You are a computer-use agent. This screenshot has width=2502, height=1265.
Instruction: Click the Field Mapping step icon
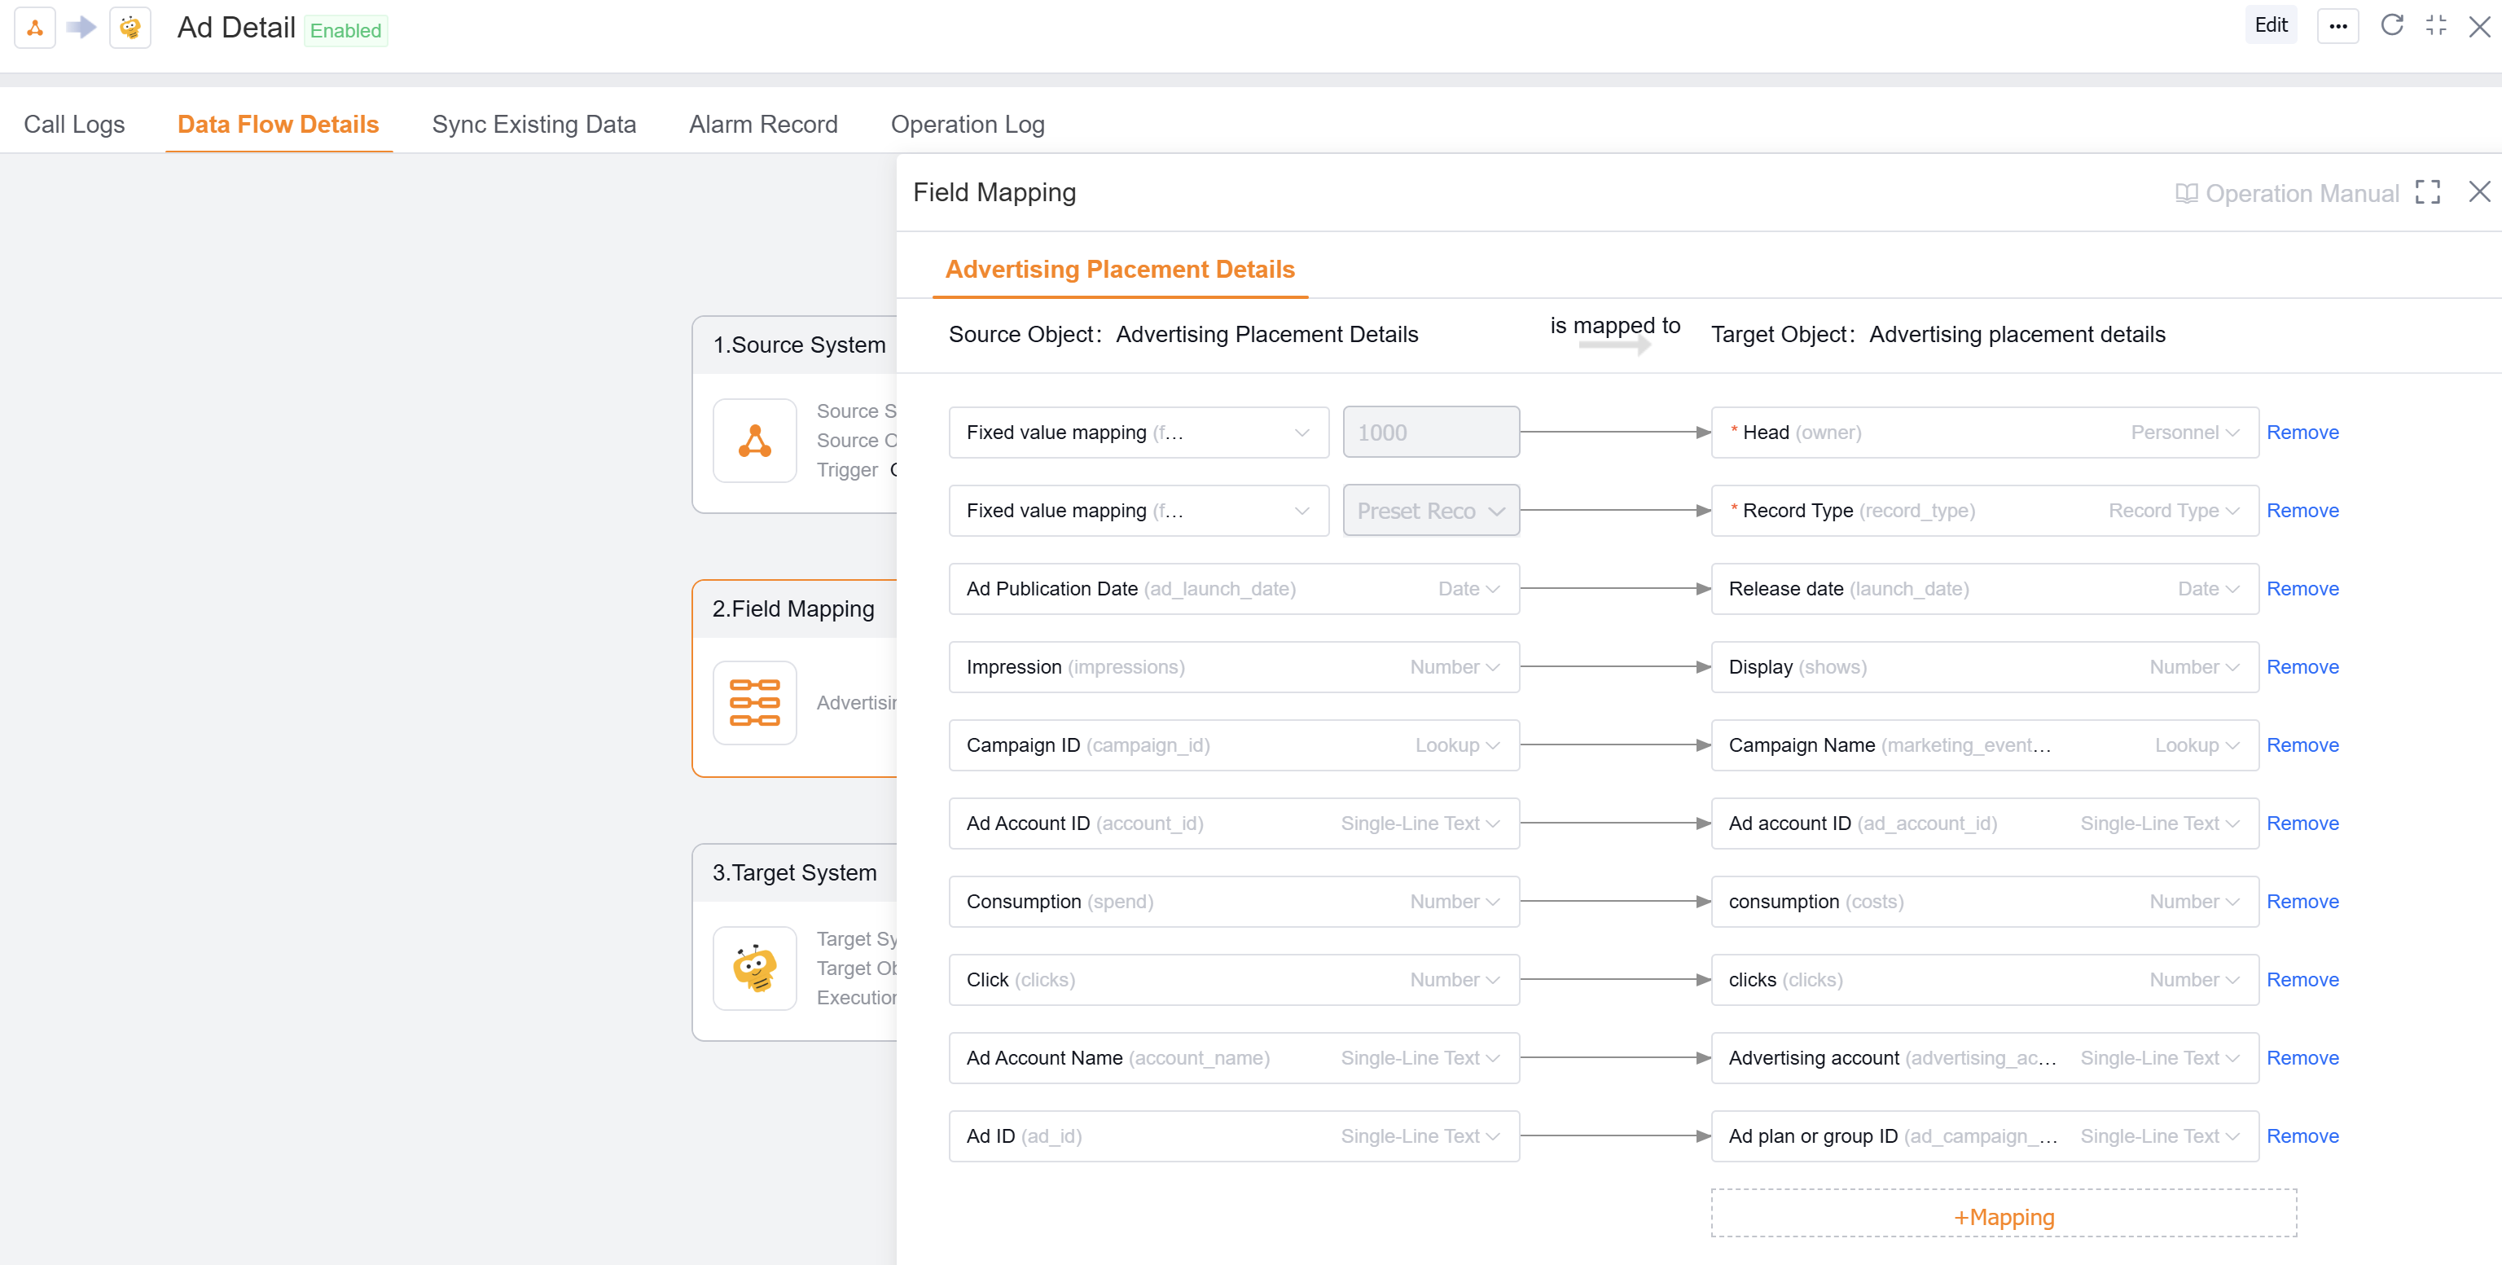[x=755, y=702]
